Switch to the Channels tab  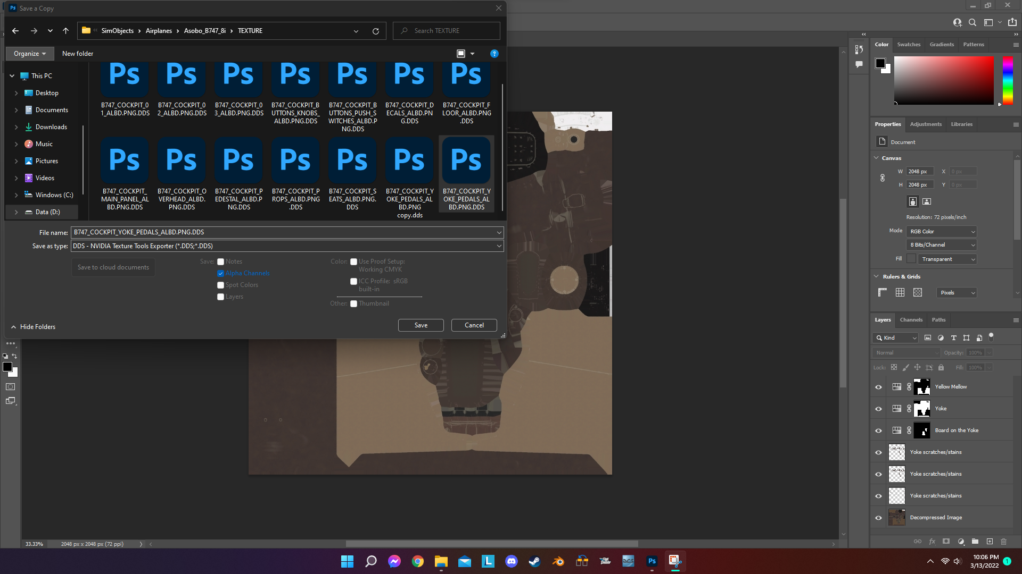(x=911, y=319)
